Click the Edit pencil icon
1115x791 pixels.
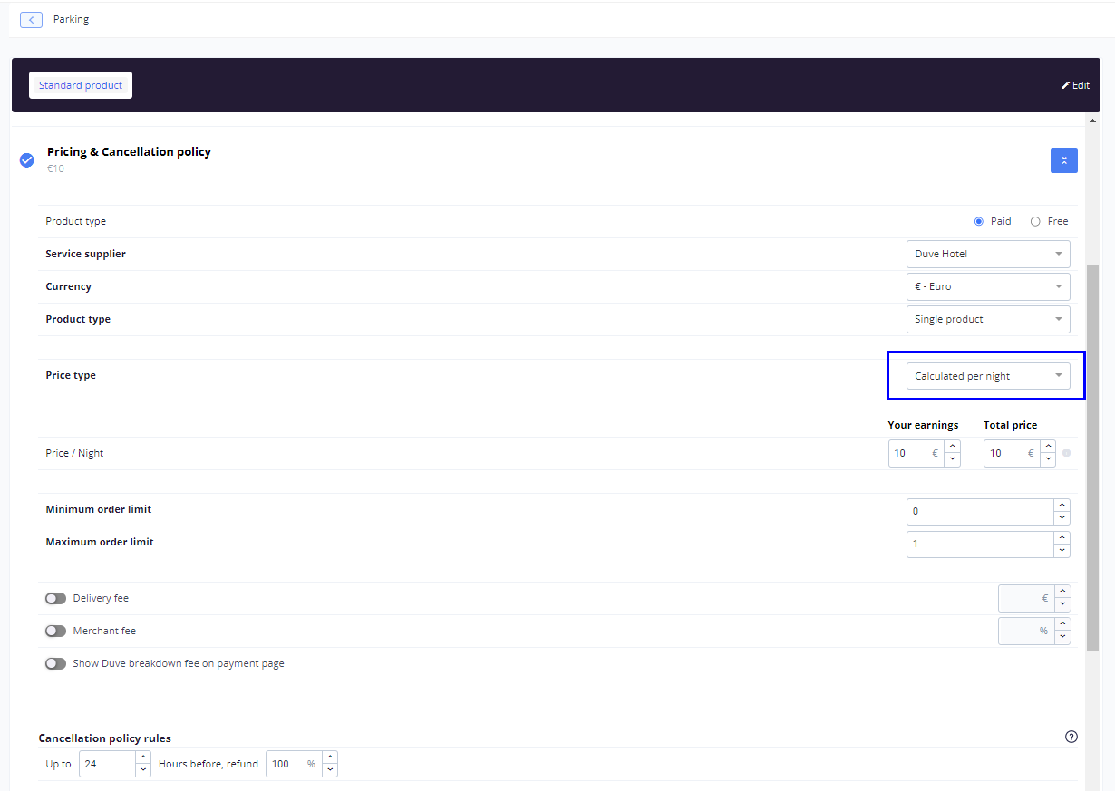[x=1066, y=85]
